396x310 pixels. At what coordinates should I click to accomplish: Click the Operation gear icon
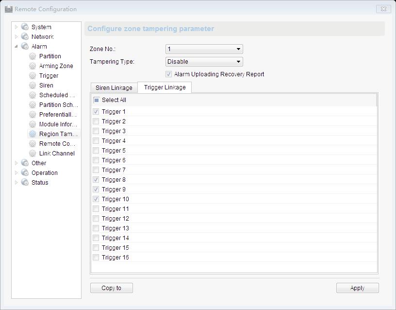click(x=25, y=172)
